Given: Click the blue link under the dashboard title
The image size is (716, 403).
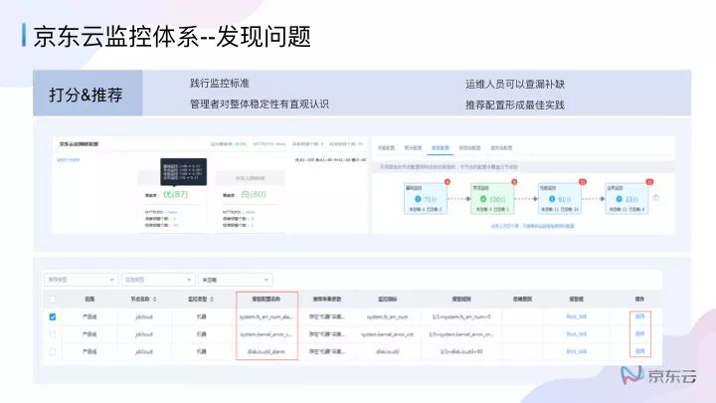Looking at the screenshot, I should pyautogui.click(x=68, y=160).
